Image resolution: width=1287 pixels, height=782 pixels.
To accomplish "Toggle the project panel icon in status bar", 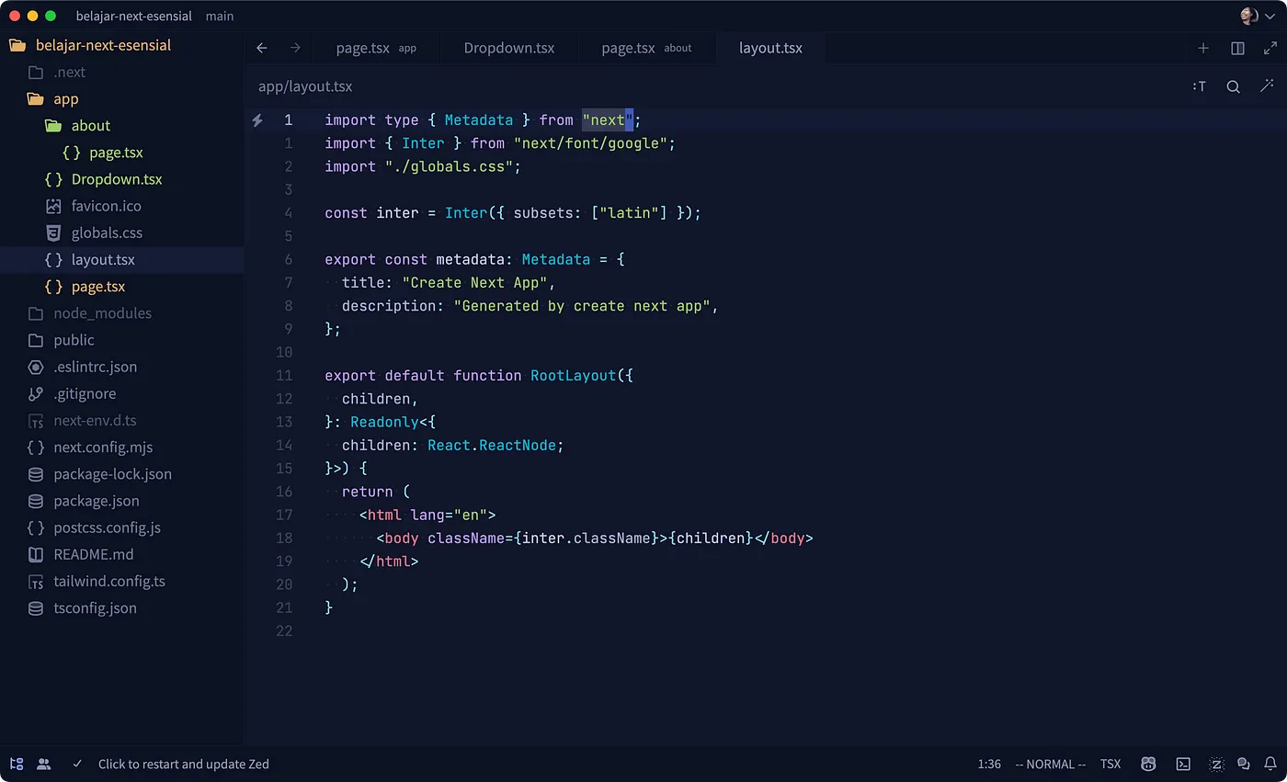I will click(16, 764).
